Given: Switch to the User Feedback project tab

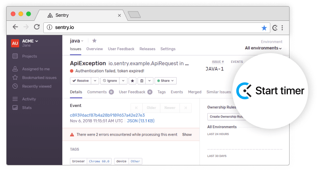Looking at the screenshot, I should click(121, 49).
